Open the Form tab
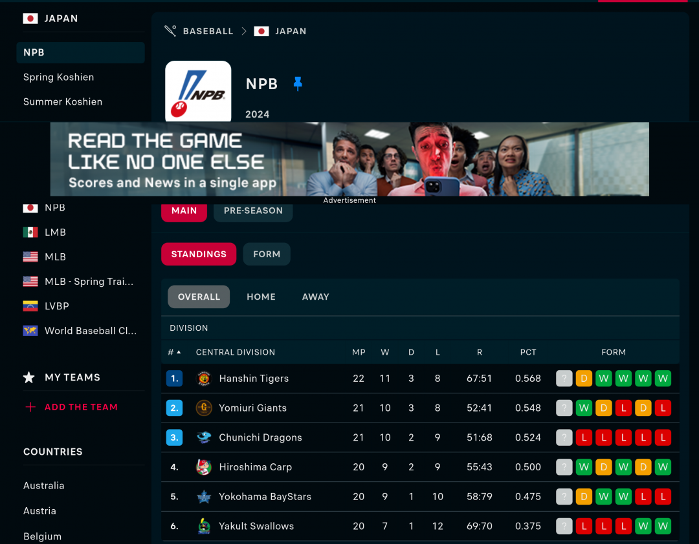Image resolution: width=699 pixels, height=544 pixels. click(x=267, y=254)
